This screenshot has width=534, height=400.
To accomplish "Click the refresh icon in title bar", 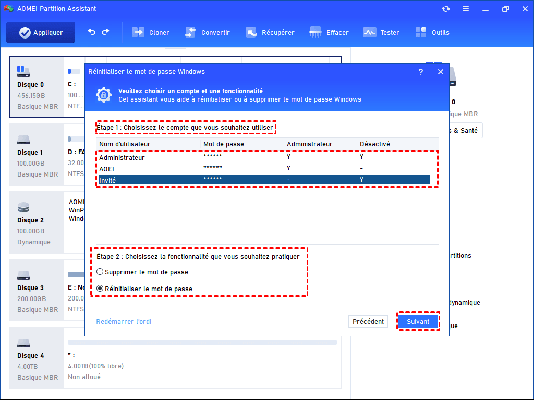I will pyautogui.click(x=445, y=9).
